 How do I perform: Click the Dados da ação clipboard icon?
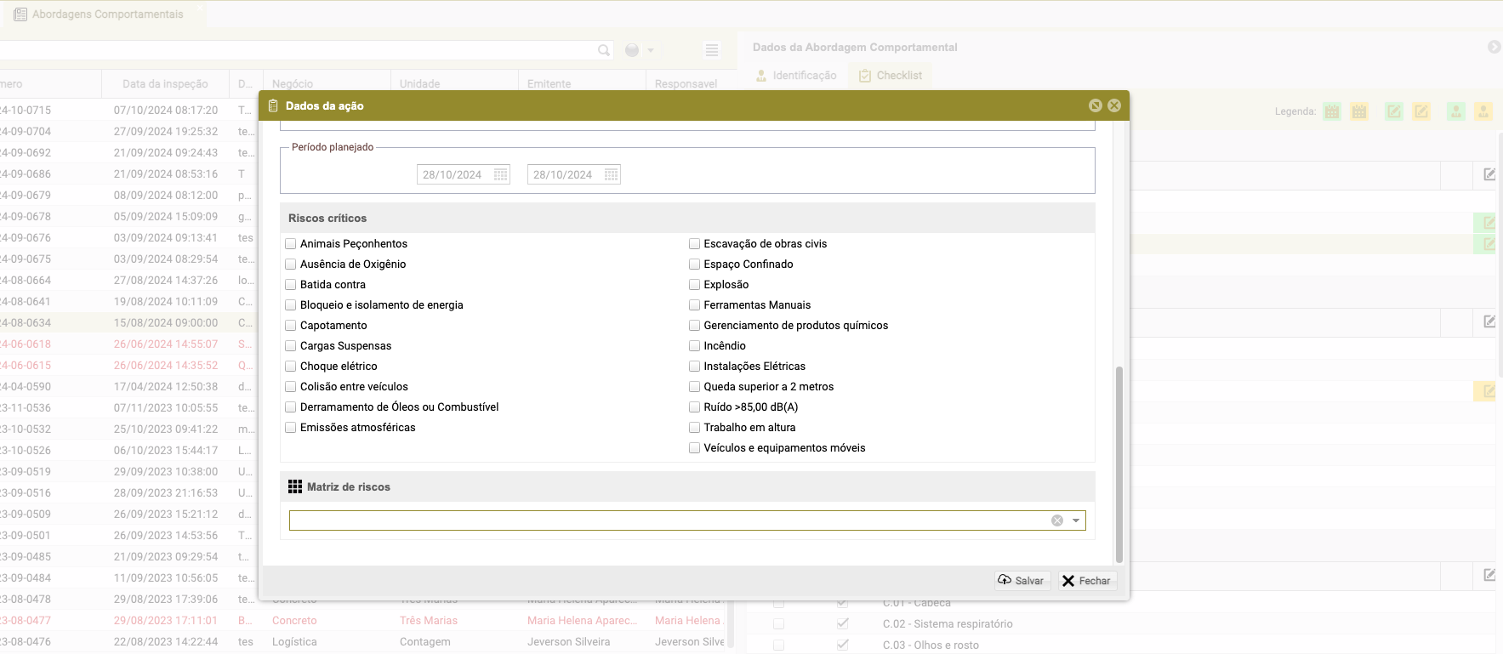click(273, 105)
